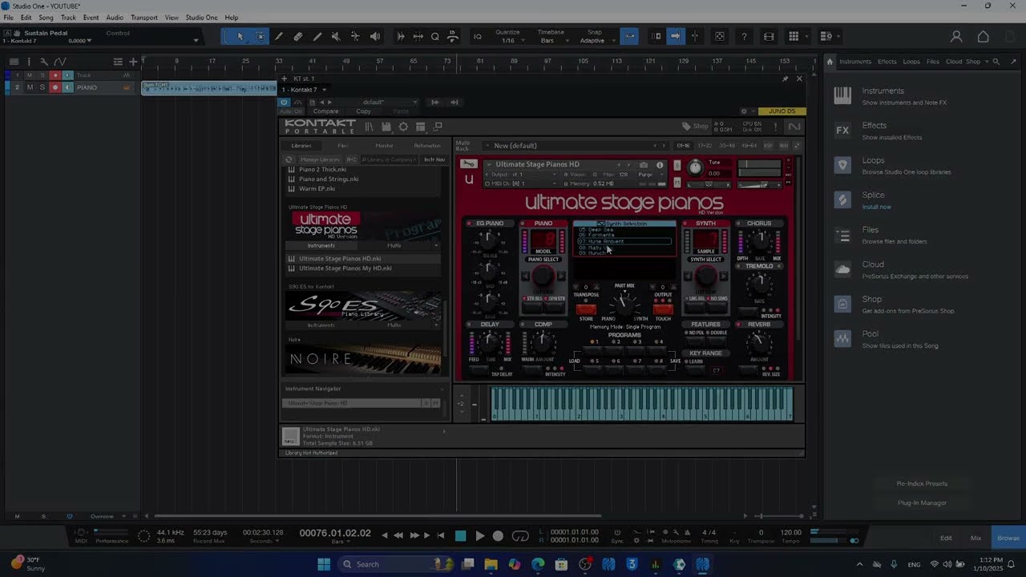Toggle CHORUS section power LED
This screenshot has height=577, width=1026.
point(739,224)
